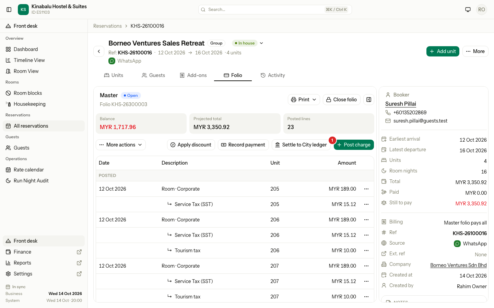Open Run Night Audit
This screenshot has height=308, width=494.
tap(44, 181)
